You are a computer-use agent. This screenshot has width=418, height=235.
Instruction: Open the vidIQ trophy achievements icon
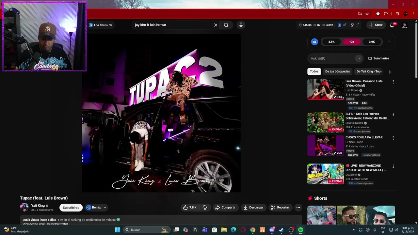click(x=352, y=25)
